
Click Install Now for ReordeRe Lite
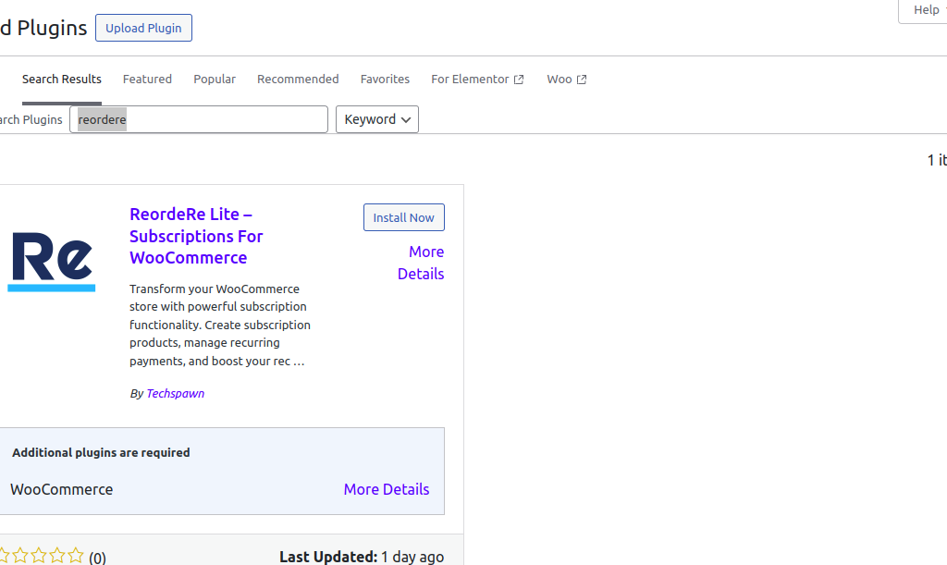403,217
